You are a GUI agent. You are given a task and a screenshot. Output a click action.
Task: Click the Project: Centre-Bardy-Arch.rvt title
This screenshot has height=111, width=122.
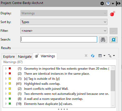pos(22,3)
